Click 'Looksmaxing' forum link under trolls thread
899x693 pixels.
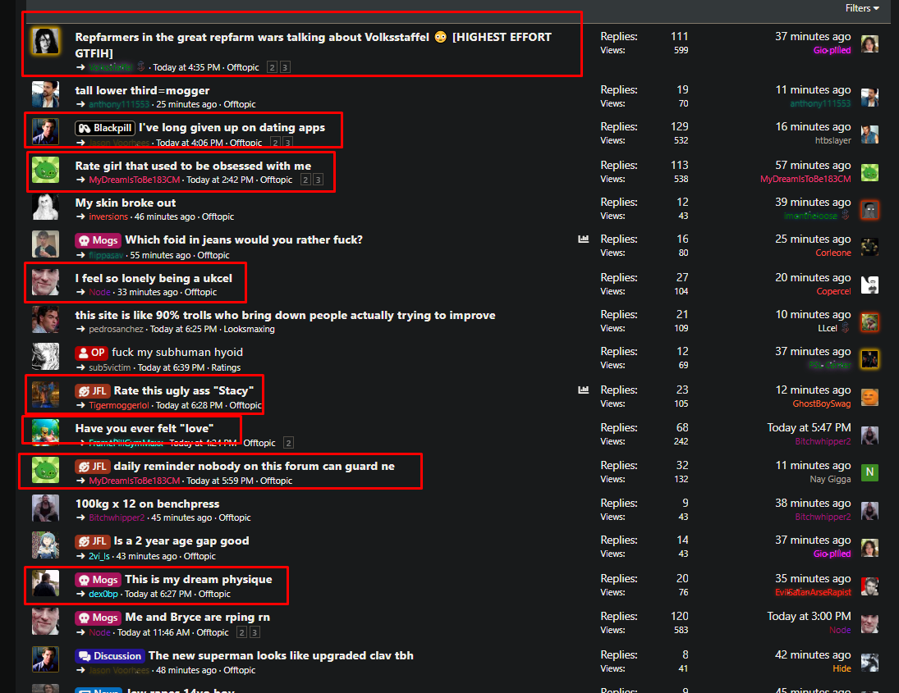coord(249,329)
